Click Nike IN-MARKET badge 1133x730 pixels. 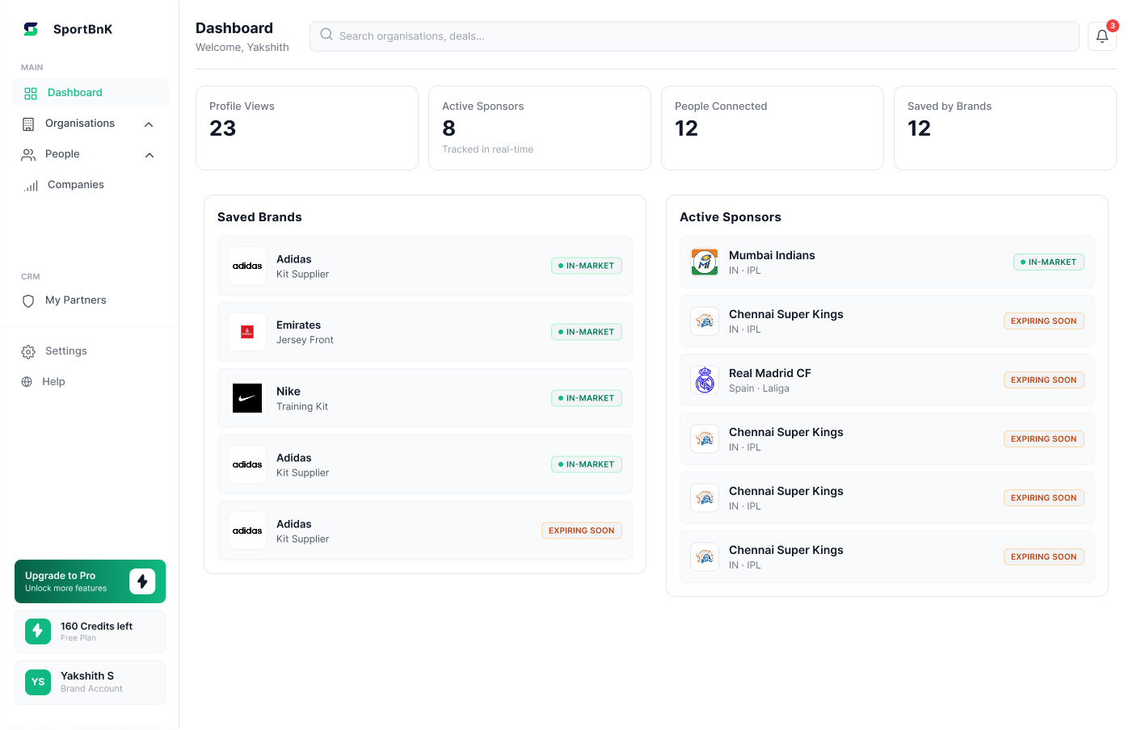click(x=587, y=398)
